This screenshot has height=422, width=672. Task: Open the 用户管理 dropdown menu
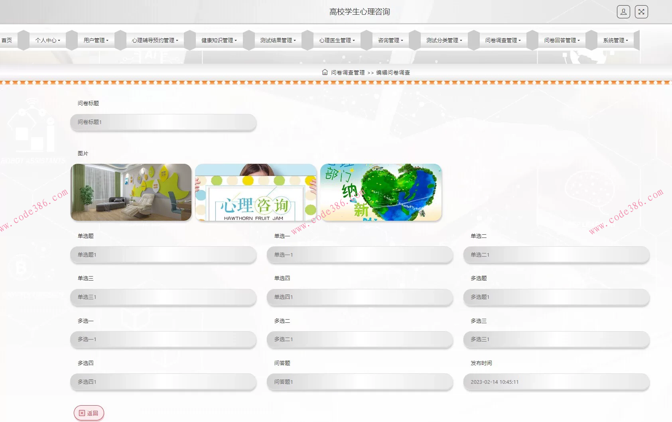point(96,40)
